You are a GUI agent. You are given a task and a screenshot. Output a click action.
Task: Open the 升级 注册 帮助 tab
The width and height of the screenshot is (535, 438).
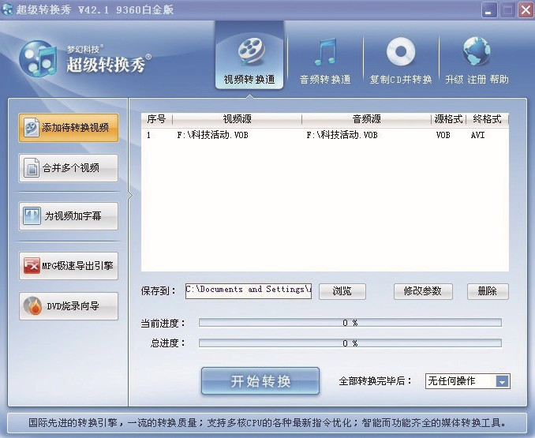click(x=477, y=61)
